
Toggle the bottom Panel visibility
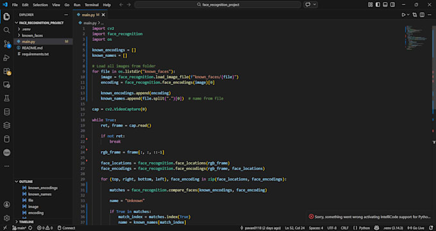coord(385,4)
